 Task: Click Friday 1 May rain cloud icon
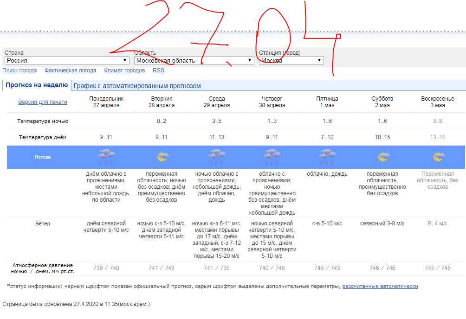coord(327,157)
